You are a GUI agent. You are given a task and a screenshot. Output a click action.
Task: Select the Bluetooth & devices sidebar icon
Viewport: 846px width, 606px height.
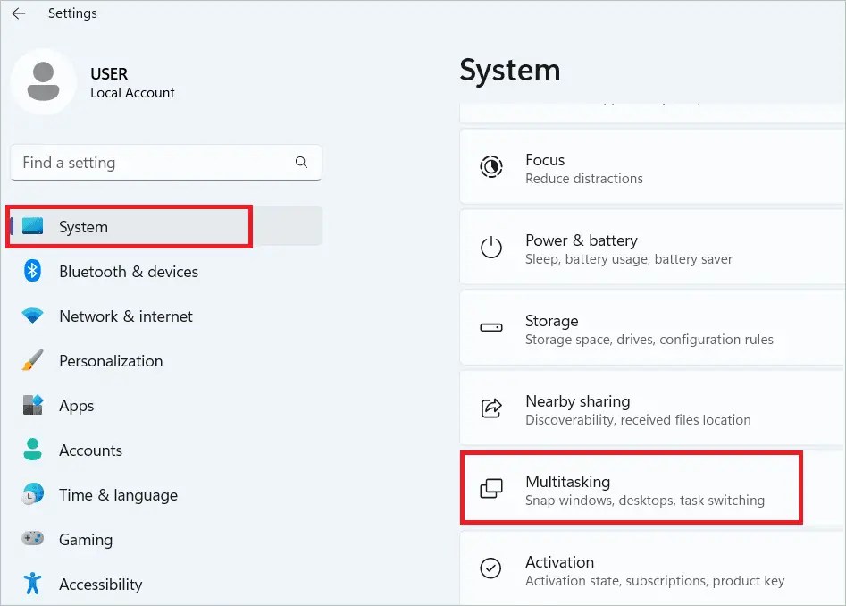click(x=32, y=272)
